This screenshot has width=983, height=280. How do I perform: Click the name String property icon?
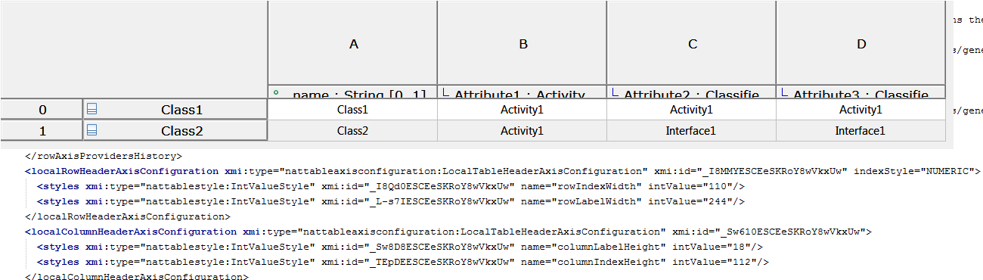[276, 93]
